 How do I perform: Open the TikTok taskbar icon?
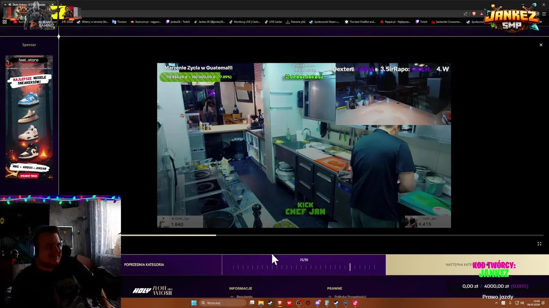coord(355,303)
